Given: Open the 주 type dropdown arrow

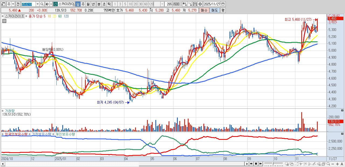Looking at the screenshot, I should click(x=13, y=4).
